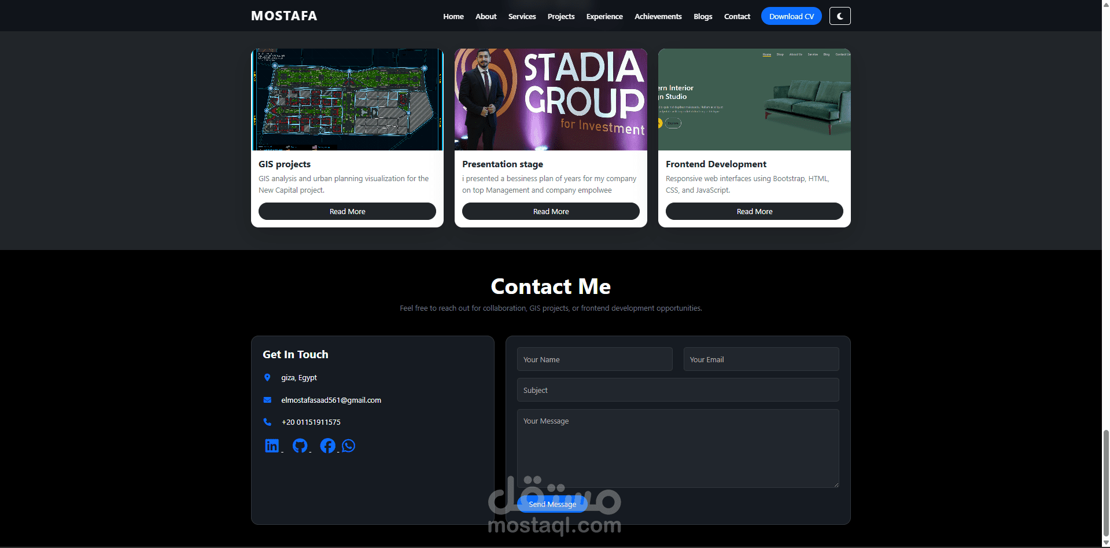Go to the Home nav item
The image size is (1110, 548).
coord(453,16)
